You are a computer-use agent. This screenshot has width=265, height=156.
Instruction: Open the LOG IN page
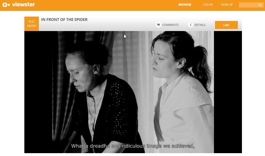[x=207, y=5]
